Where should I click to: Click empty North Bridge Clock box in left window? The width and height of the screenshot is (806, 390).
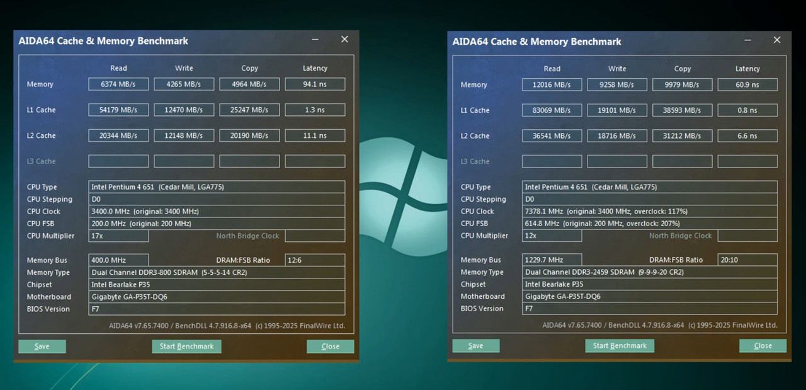pos(315,236)
